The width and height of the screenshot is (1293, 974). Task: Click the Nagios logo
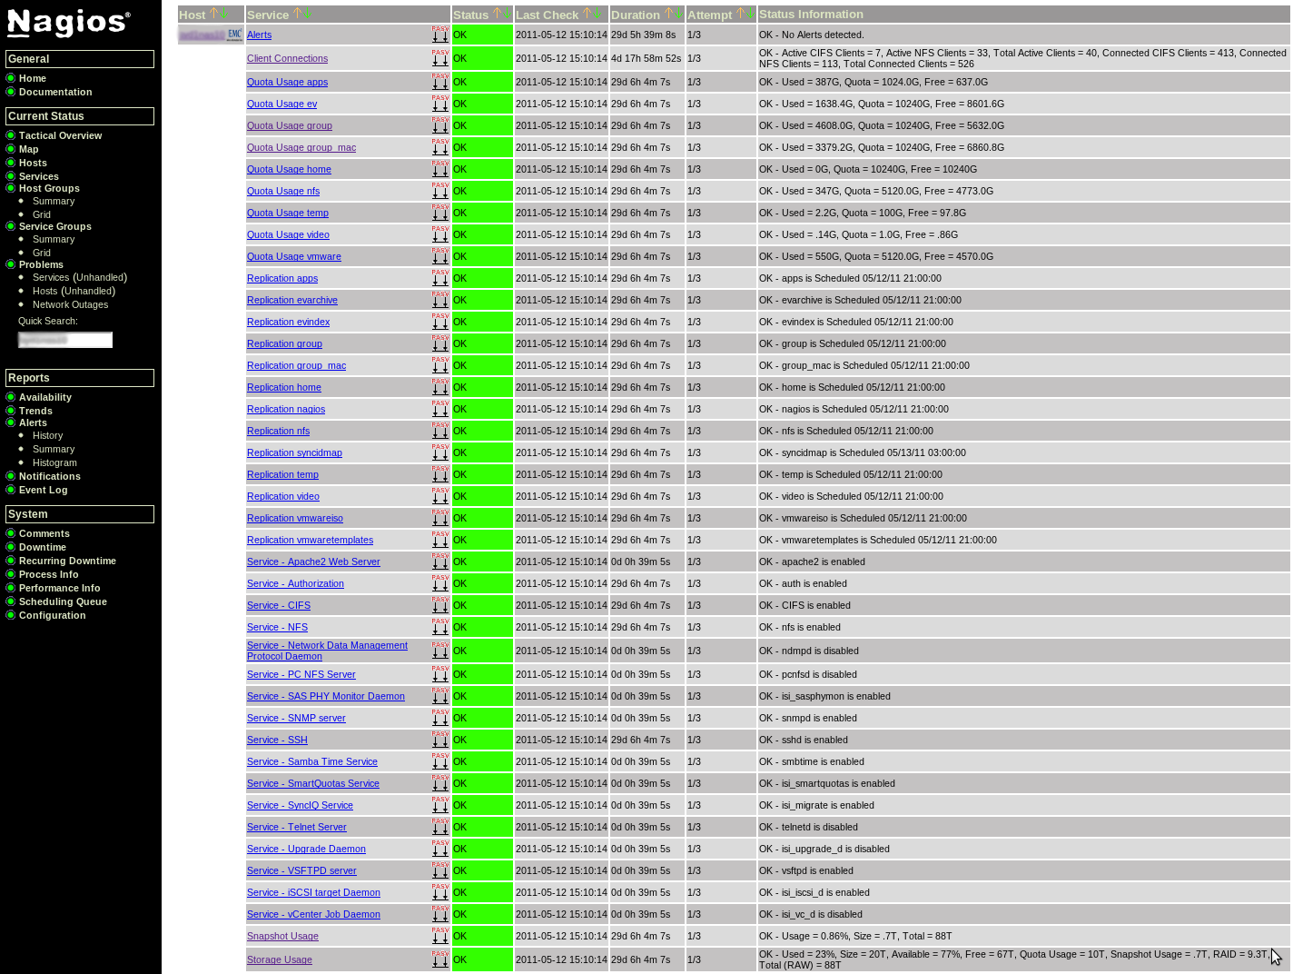(x=69, y=23)
